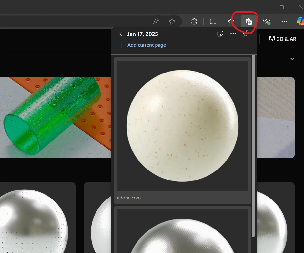This screenshot has width=304, height=253.
Task: Open the dotted white sphere material card
Action: tap(38, 218)
